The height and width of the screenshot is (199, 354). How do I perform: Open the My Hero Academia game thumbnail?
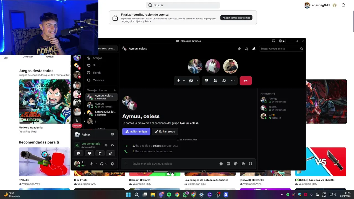[45, 101]
